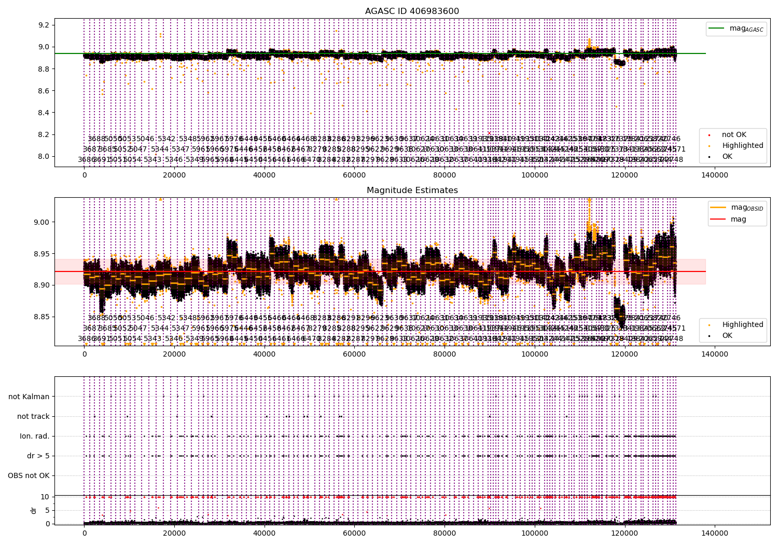Click the 'Ion. rad.' row label
778x545 pixels.
[x=35, y=436]
